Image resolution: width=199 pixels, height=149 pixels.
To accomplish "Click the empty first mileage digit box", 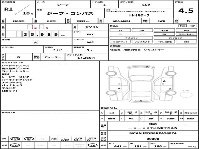I will coord(19,34).
